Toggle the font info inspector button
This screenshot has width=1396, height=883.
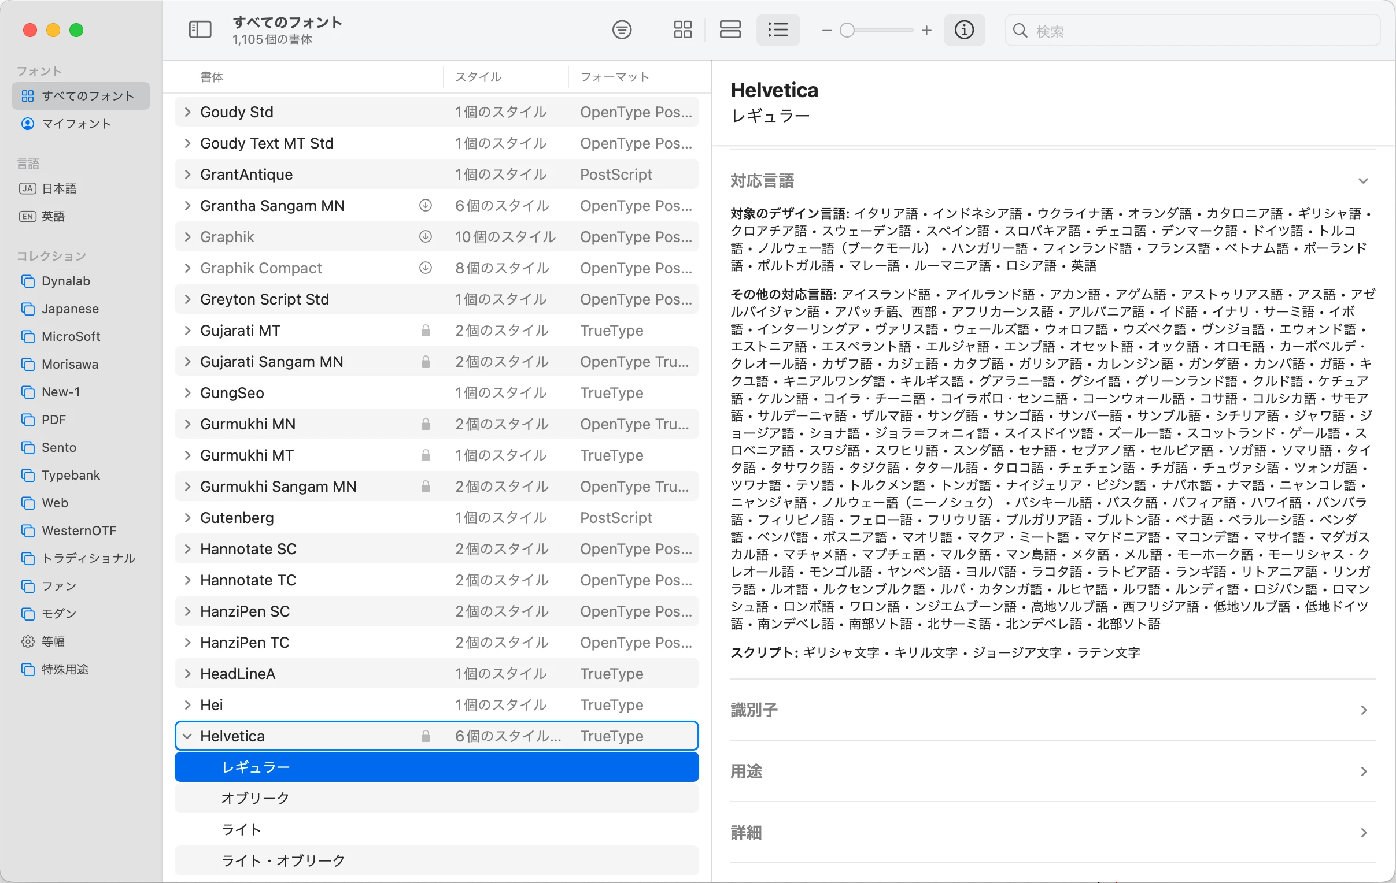964,29
